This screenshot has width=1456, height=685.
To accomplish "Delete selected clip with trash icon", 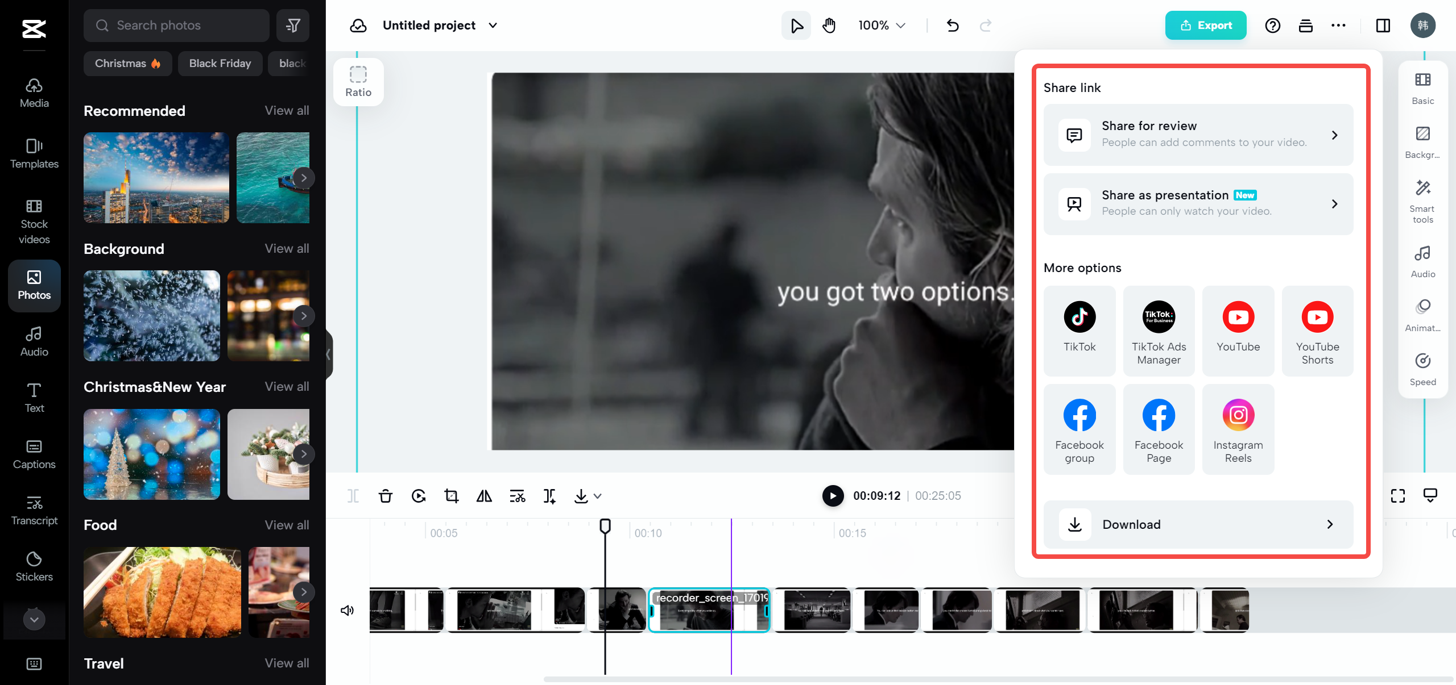I will pyautogui.click(x=386, y=496).
